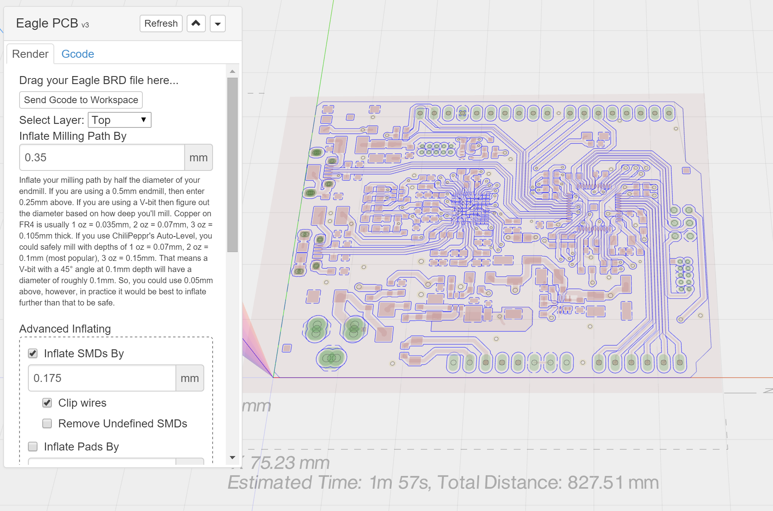Click the large green pad cluster at bottom-left

pyautogui.click(x=331, y=358)
